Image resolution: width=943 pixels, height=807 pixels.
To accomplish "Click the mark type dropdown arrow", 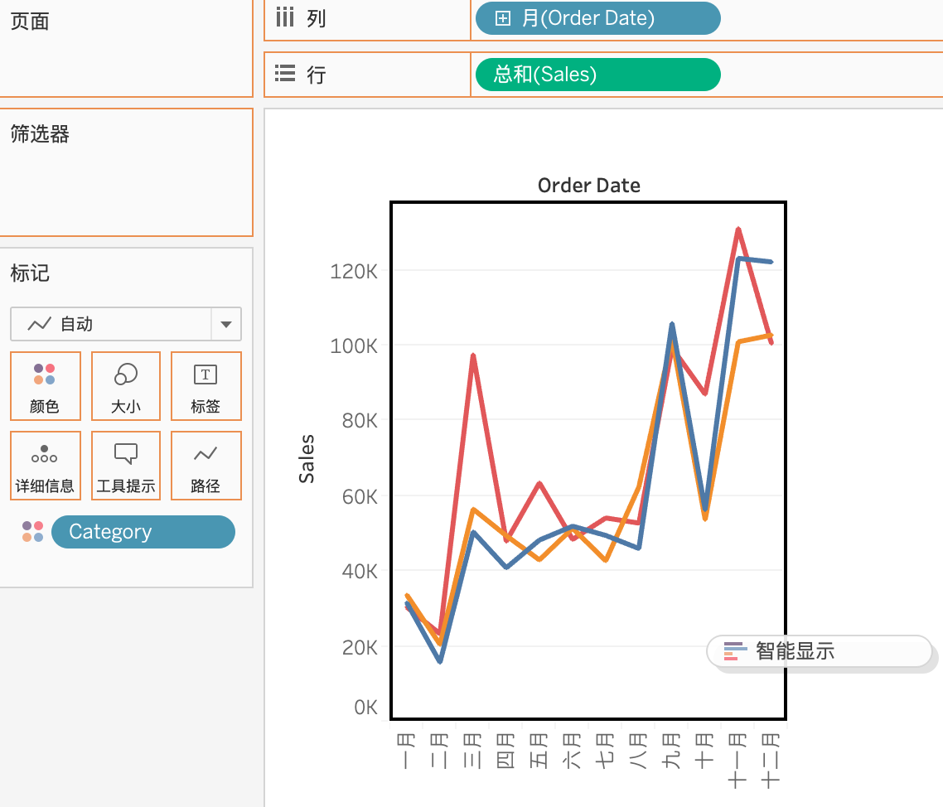I will tap(226, 324).
